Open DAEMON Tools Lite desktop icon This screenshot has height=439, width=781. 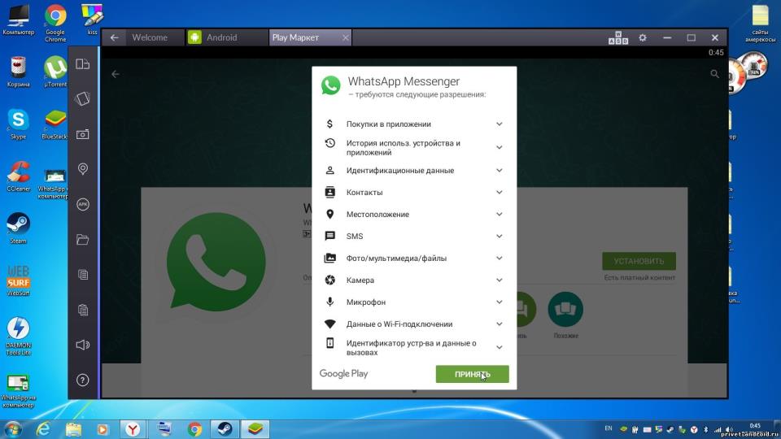pyautogui.click(x=19, y=337)
